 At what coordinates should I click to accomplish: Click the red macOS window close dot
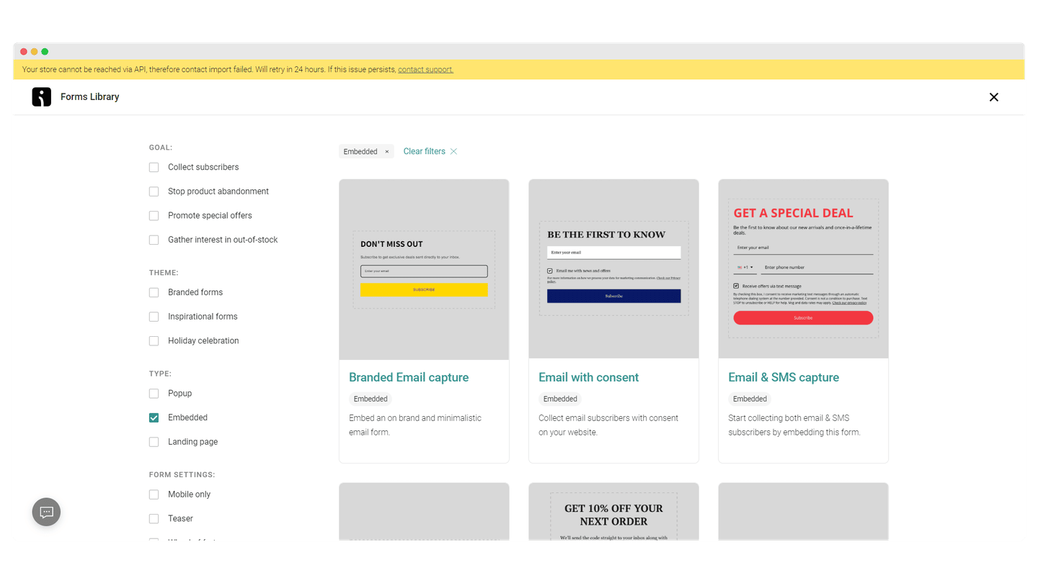pyautogui.click(x=24, y=52)
